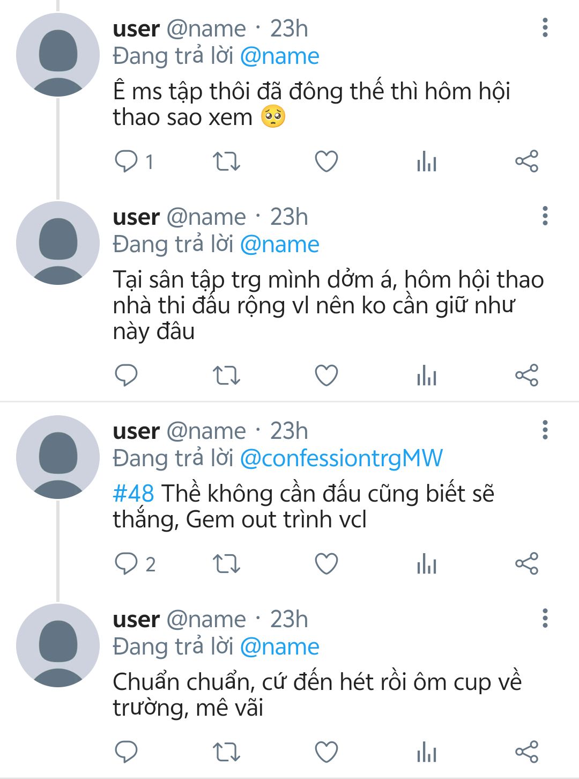Open more options for the 'Ê ms tập thôi' tweet
Screen dimensions: 579x779
(545, 28)
